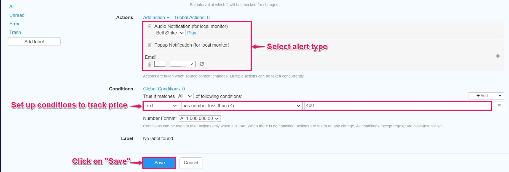Screen dimensions: 509x172
Task: Click the 'Global Conditions: 0' link
Action: (164, 89)
